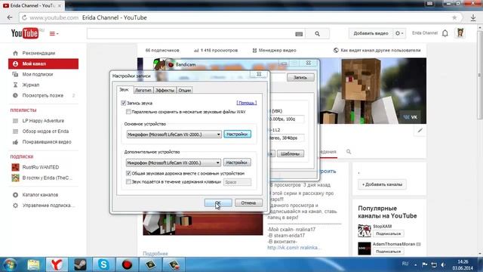The width and height of the screenshot is (483, 272).
Task: Subscribe to StopXAM channel
Action: (388, 233)
